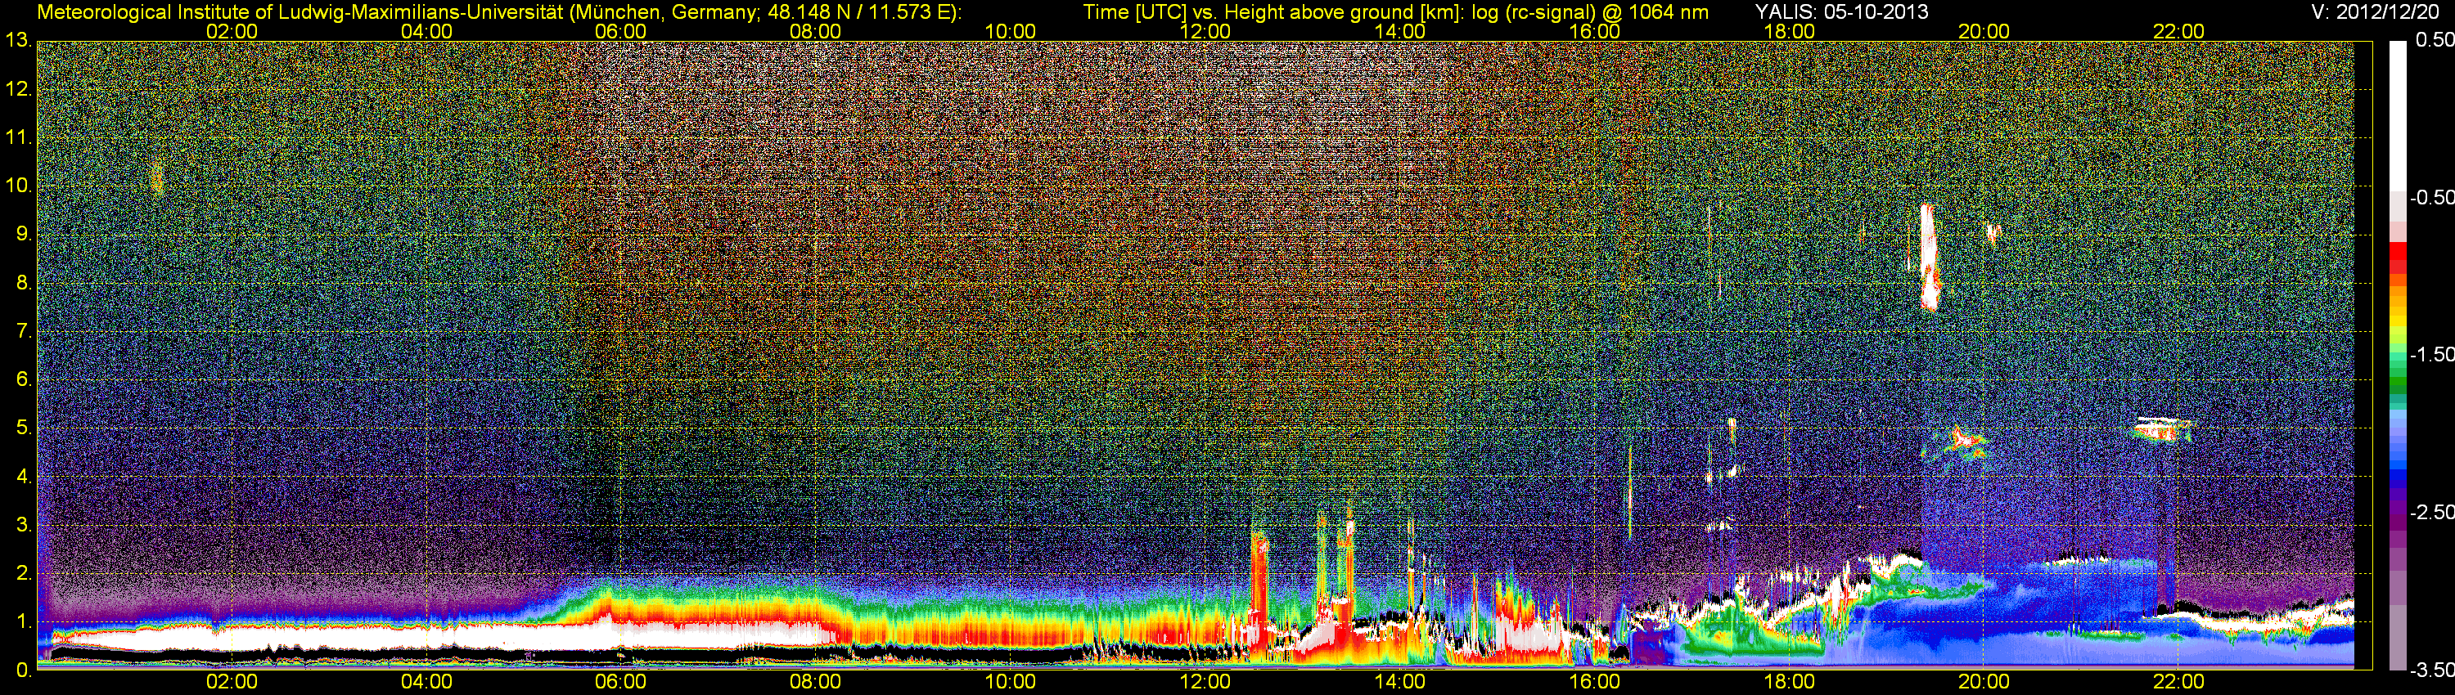The width and height of the screenshot is (2455, 695).
Task: Click the '11.' height axis label
Action: click(x=18, y=138)
